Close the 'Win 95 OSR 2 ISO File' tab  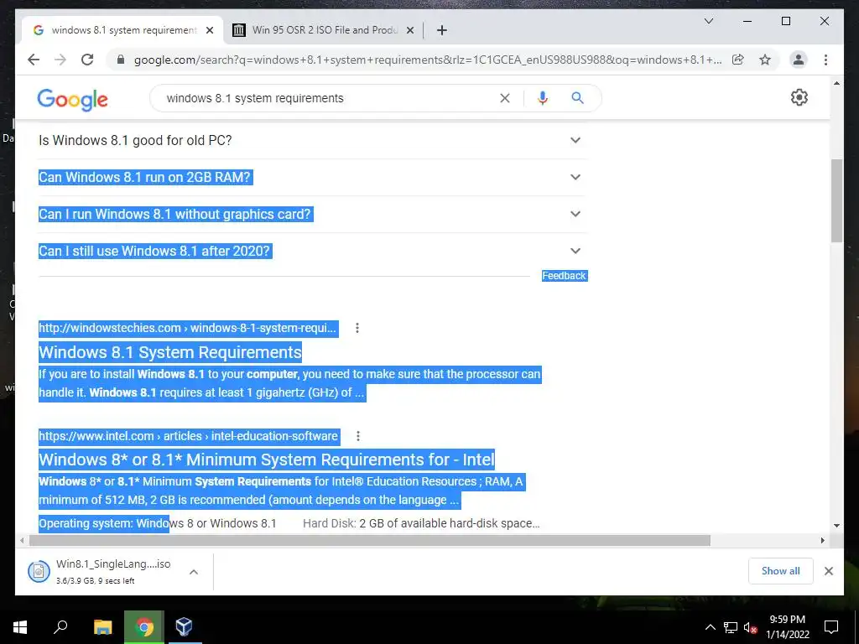409,30
